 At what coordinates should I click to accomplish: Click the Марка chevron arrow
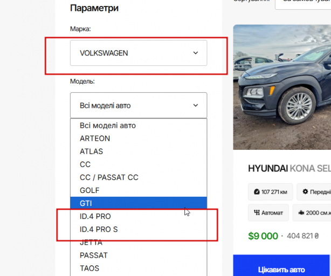(x=196, y=53)
